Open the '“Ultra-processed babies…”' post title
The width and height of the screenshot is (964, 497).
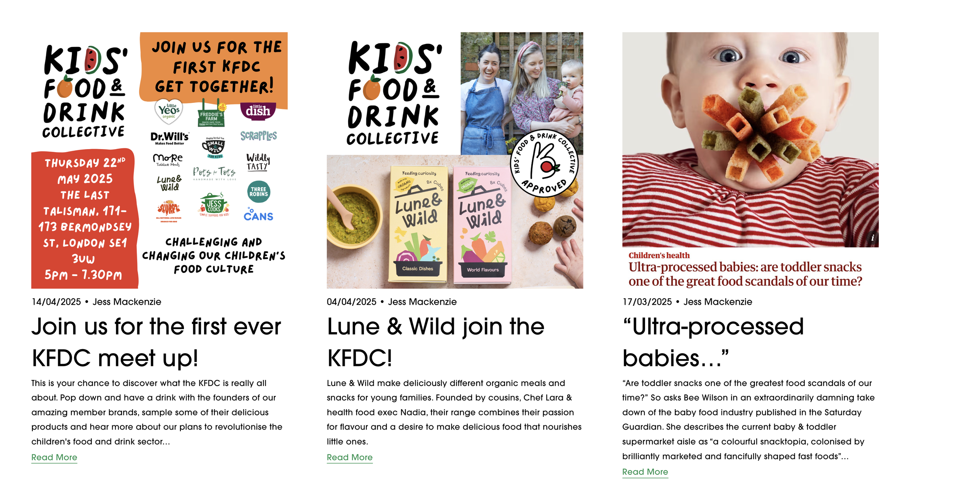713,342
